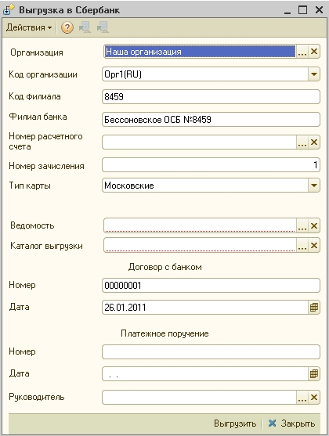This screenshot has height=436, width=329.
Task: Open the Действия menu
Action: pos(29,27)
